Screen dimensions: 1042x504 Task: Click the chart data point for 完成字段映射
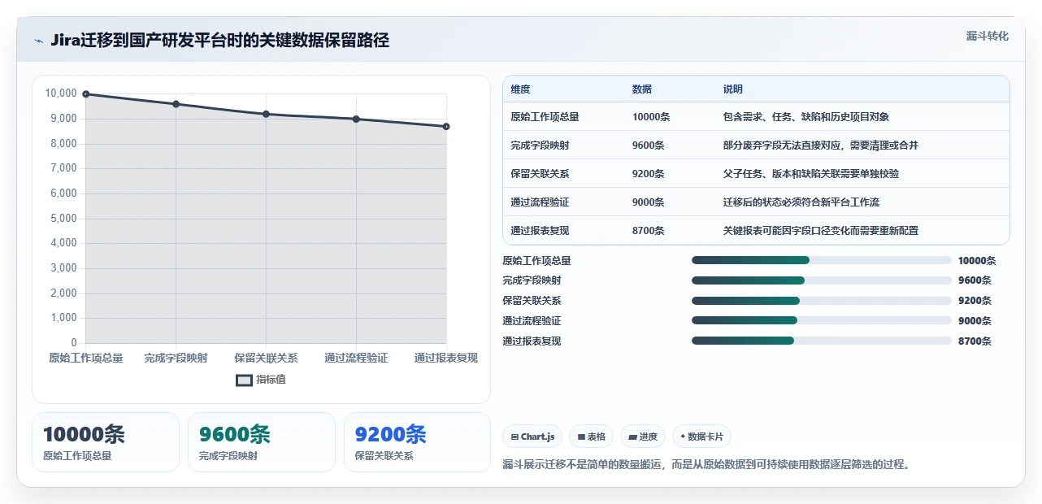(x=176, y=104)
